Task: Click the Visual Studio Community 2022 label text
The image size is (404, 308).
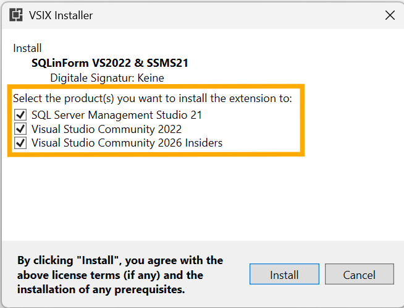Action: pos(106,129)
